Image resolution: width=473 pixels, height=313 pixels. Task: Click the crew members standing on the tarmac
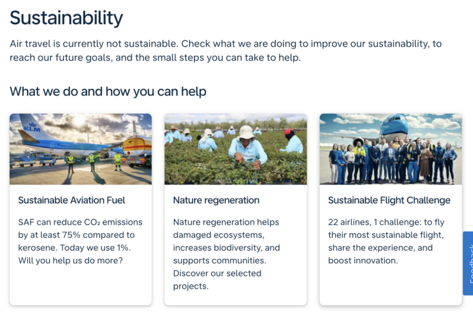[x=393, y=161]
